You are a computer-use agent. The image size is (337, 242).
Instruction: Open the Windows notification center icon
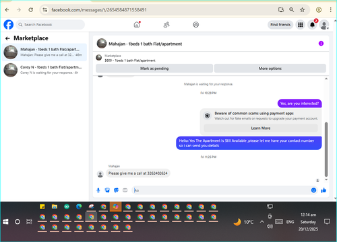click(327, 222)
